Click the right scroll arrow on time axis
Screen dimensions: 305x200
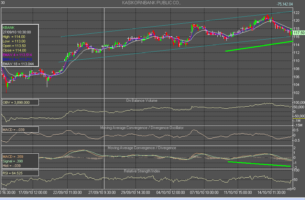click(290, 189)
